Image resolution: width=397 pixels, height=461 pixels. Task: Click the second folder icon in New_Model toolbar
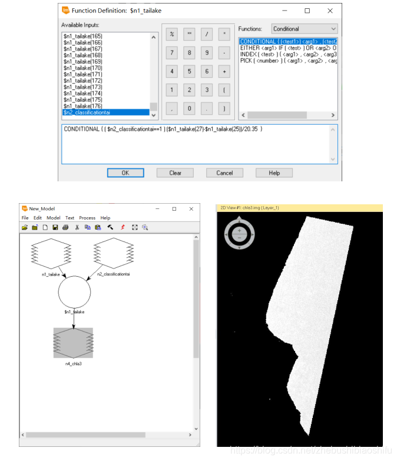pyautogui.click(x=35, y=227)
